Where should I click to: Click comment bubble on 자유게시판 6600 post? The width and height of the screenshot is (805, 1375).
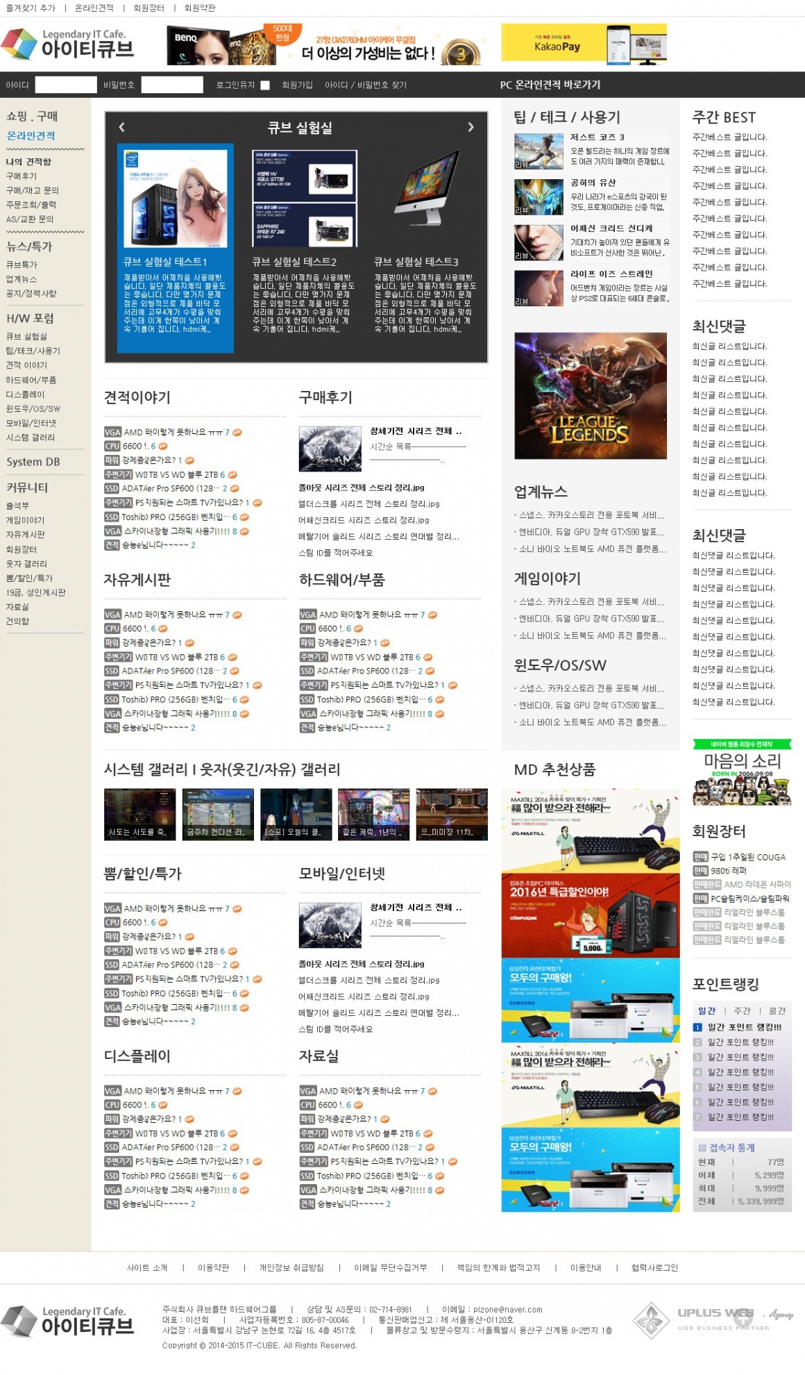tap(163, 628)
